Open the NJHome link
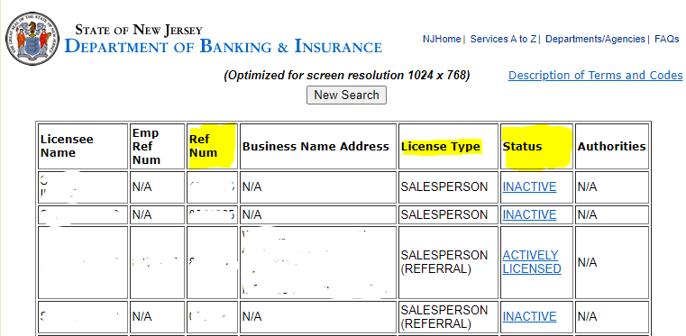 442,39
